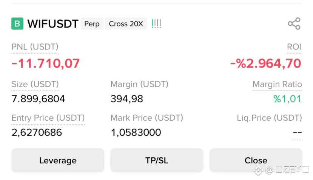Tap the ROI label for explanation
Screen dimensions: 313x180
tap(294, 47)
